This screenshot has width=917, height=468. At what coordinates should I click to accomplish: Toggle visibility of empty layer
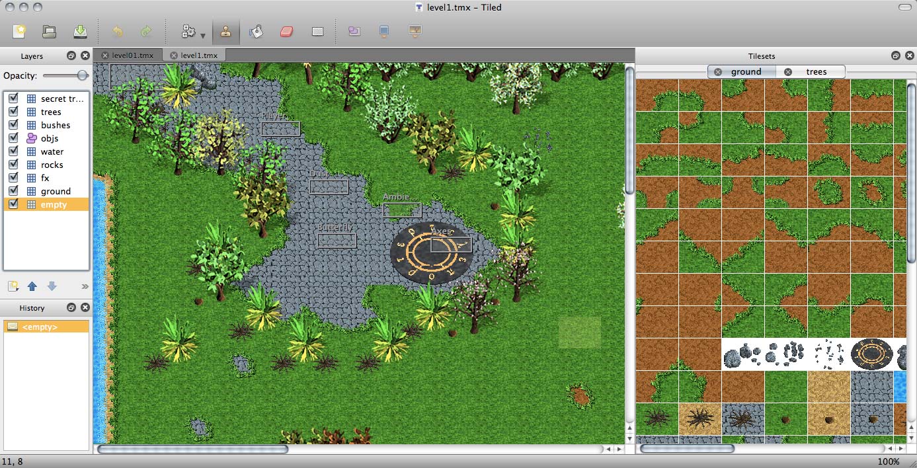point(13,204)
